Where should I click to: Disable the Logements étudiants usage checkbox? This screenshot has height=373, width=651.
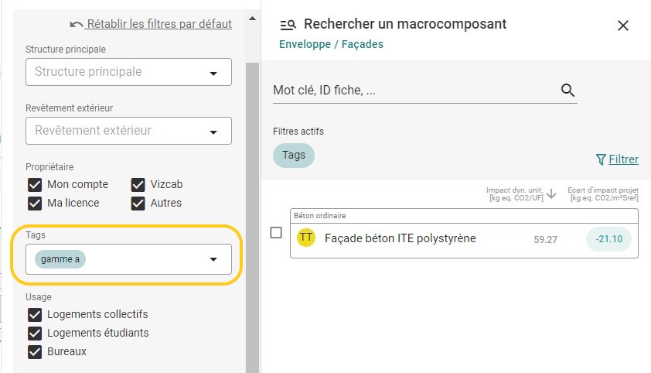[35, 333]
